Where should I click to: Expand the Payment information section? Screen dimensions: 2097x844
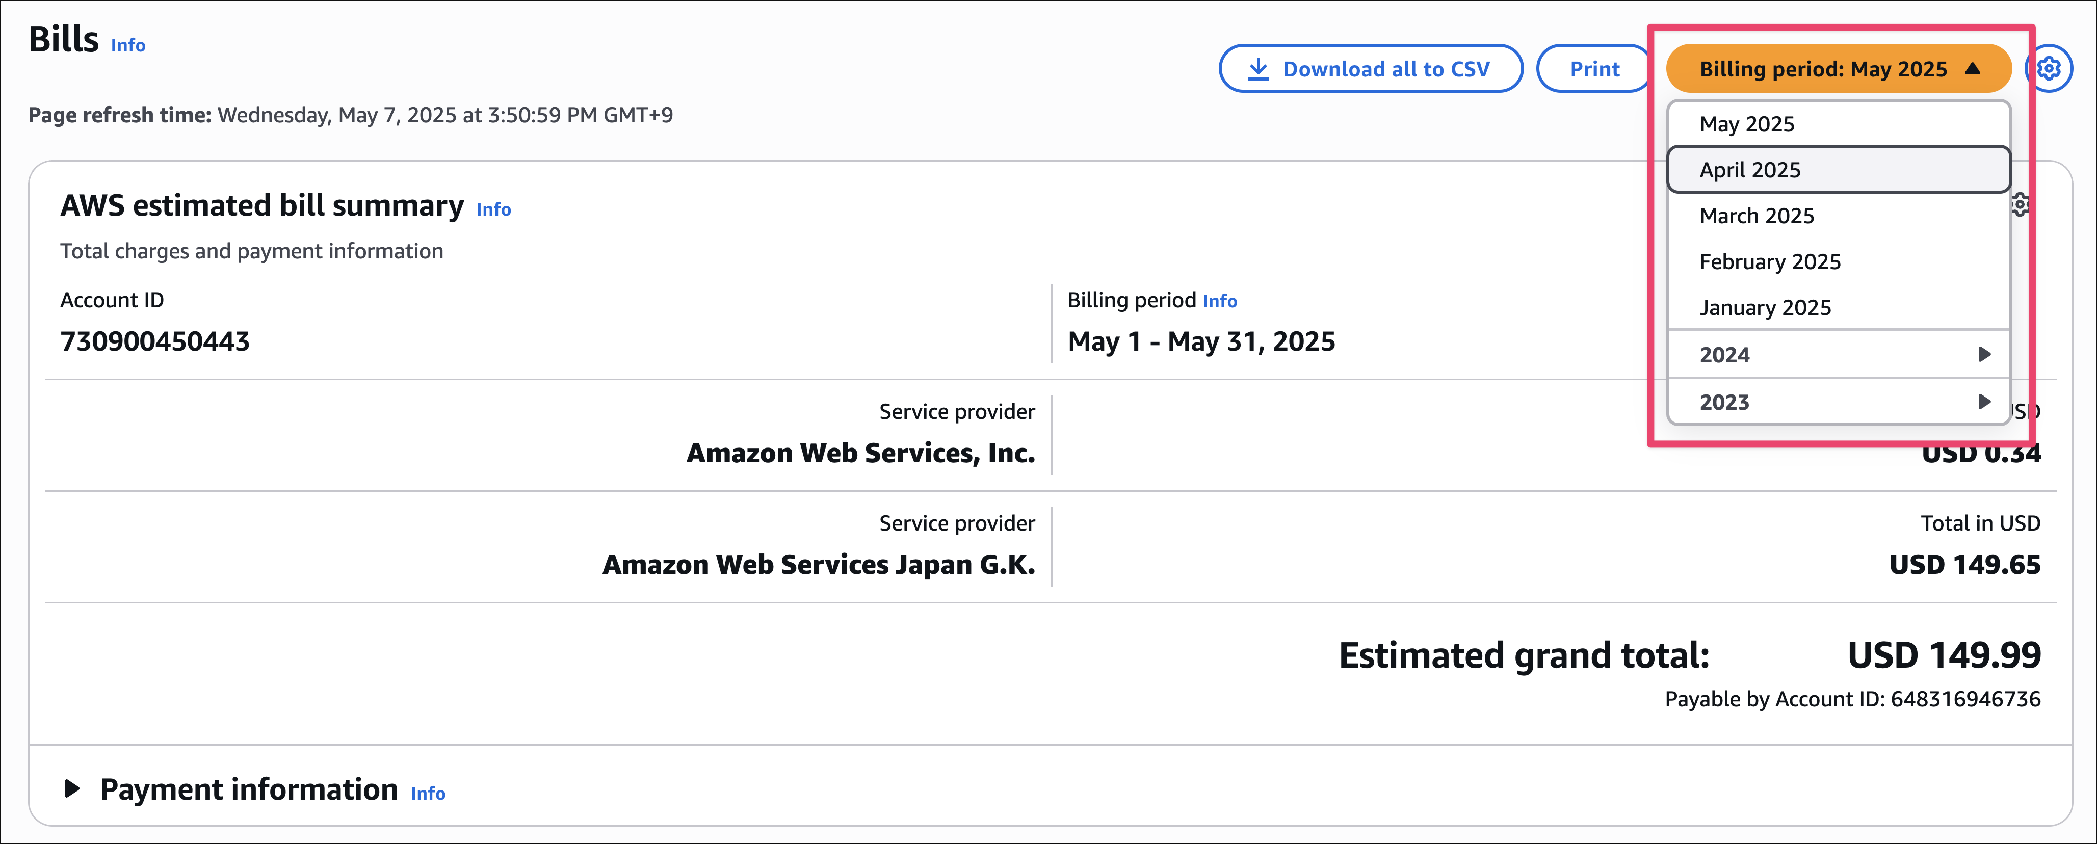pos(72,788)
